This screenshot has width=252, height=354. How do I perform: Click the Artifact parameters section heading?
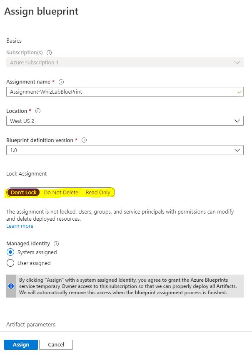click(x=31, y=324)
